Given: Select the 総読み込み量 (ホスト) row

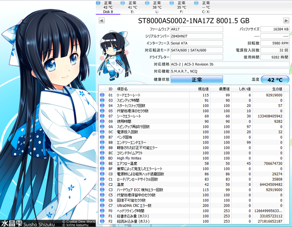Looking at the screenshot, I should click(191, 221).
